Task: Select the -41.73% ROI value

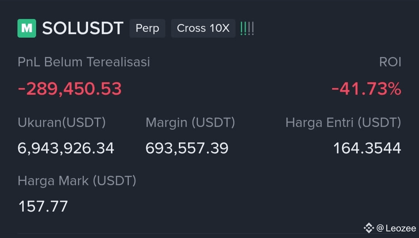Action: [x=366, y=89]
